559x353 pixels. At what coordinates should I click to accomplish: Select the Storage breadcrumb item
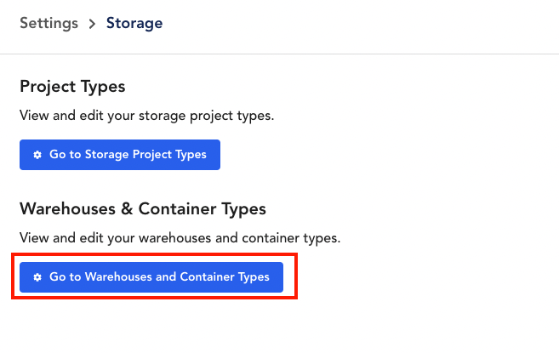click(x=134, y=24)
